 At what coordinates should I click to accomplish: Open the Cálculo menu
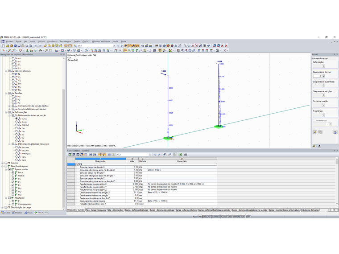[41, 41]
